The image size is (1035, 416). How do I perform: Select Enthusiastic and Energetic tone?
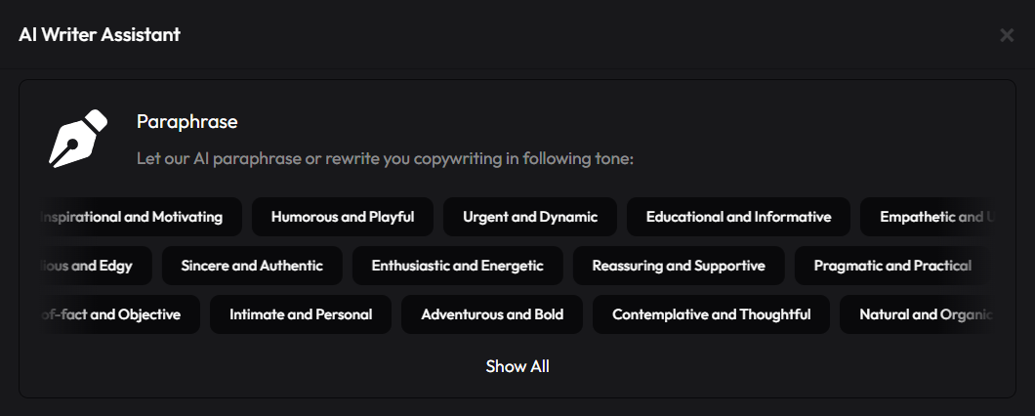point(457,266)
